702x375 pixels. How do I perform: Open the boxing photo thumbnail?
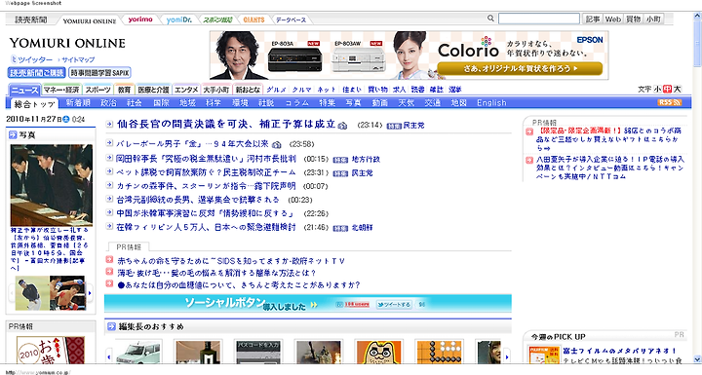(67, 293)
